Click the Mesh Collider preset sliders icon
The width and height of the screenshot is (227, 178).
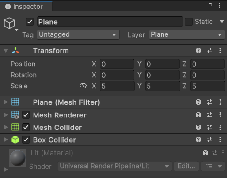pyautogui.click(x=209, y=127)
